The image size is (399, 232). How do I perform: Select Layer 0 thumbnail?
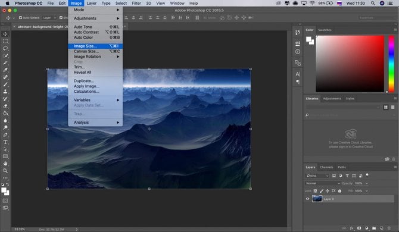coord(317,199)
